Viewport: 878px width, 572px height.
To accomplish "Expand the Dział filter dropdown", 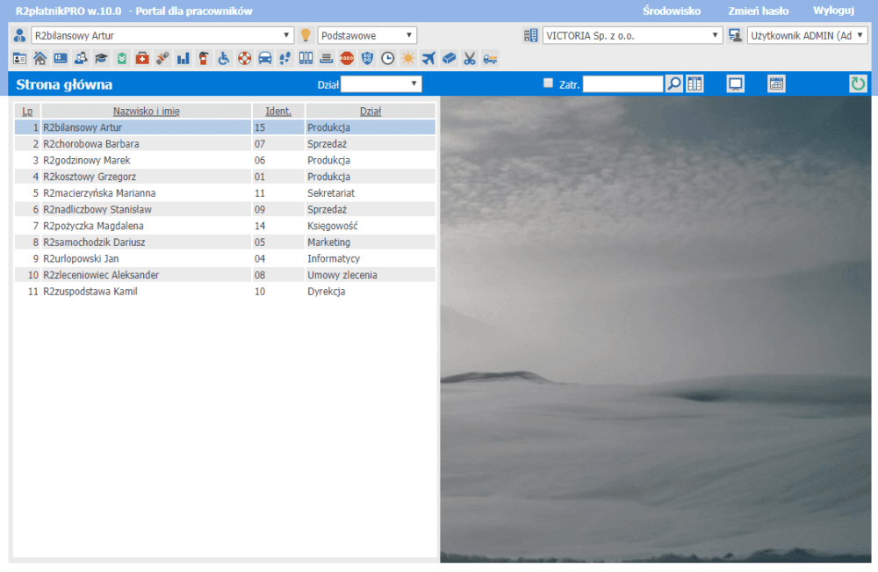I will coord(381,84).
